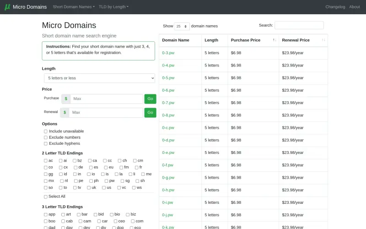Focus the Purchase Max price field
The width and height of the screenshot is (366, 229).
(107, 99)
